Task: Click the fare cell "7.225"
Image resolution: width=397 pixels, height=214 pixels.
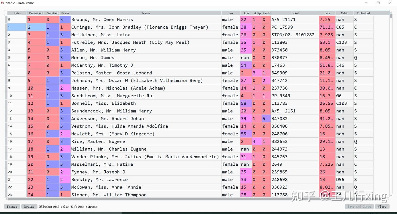Action: click(x=327, y=164)
